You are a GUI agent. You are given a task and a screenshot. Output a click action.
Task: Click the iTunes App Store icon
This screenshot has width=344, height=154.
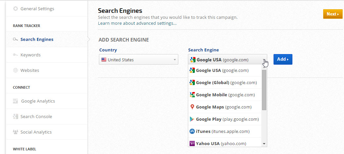point(192,131)
